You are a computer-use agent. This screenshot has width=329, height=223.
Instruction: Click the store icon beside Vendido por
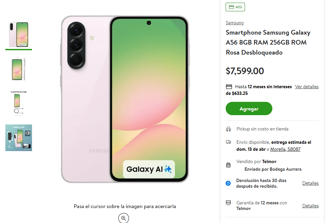[x=228, y=165]
